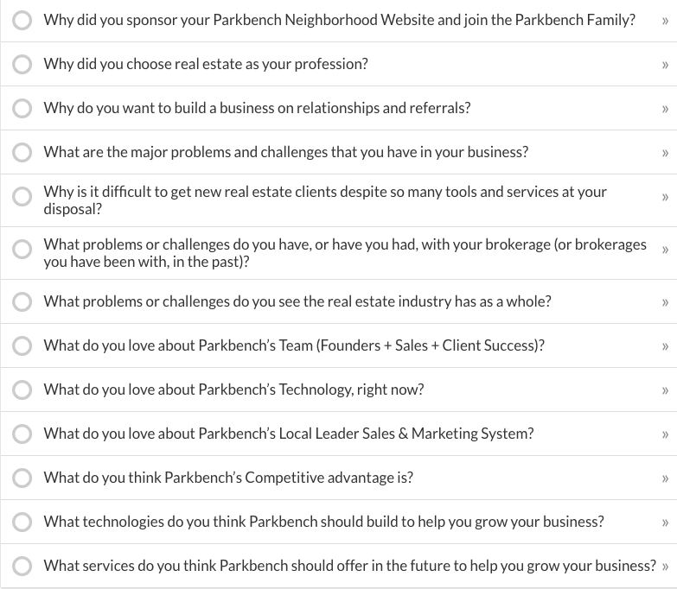Image resolution: width=677 pixels, height=589 pixels.
Task: Expand the Parkbench Neighborhood Website sponsor question arrow
Action: pyautogui.click(x=665, y=21)
